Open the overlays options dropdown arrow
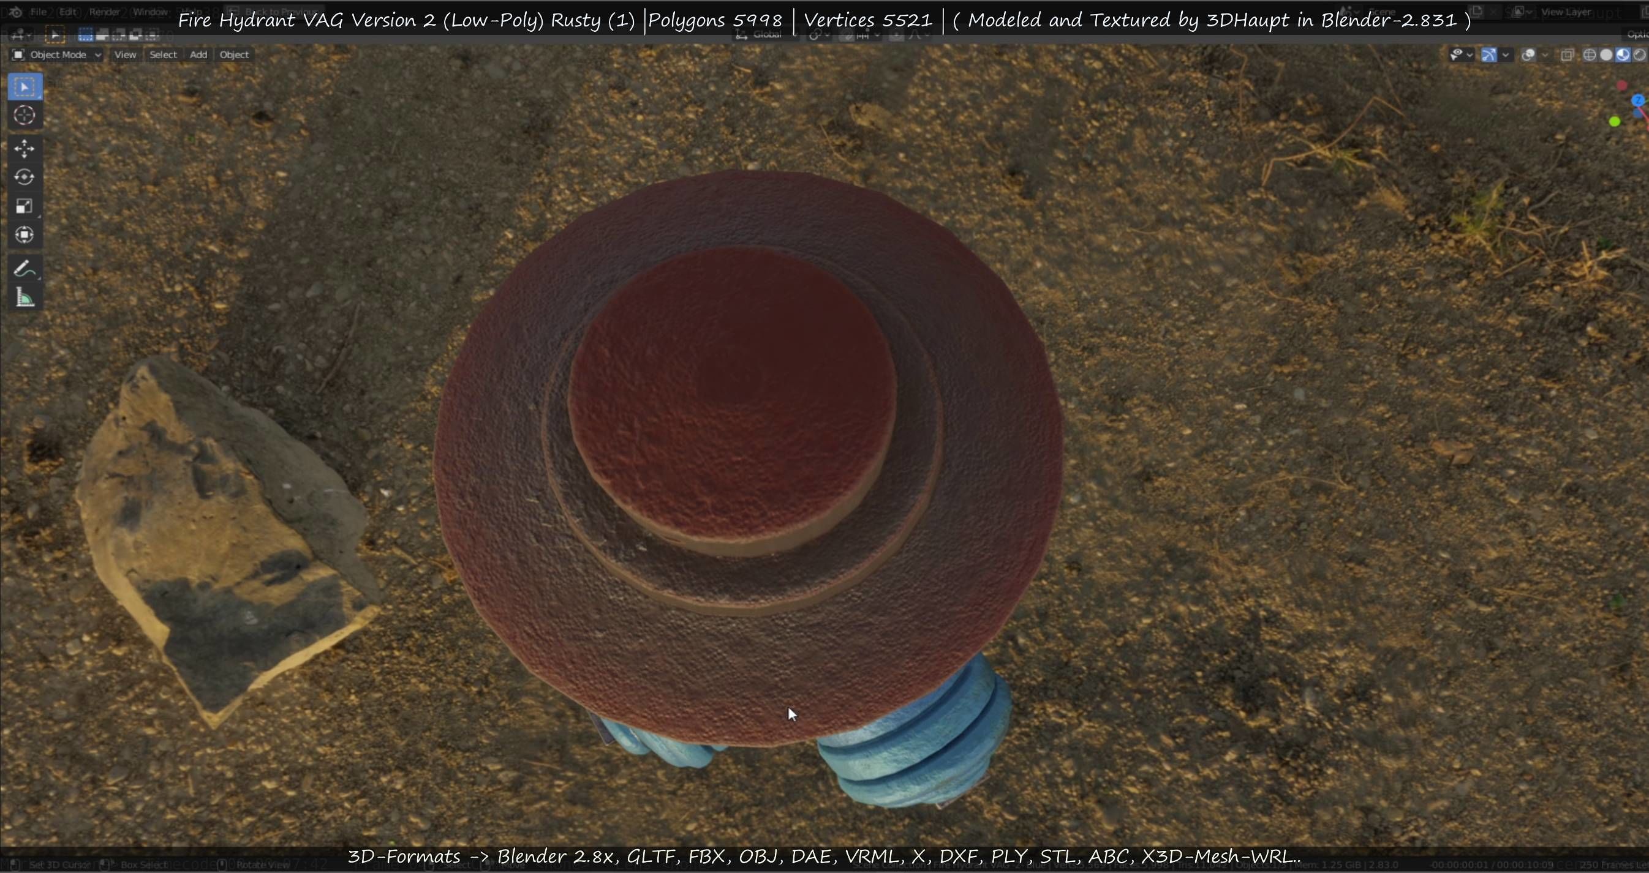This screenshot has width=1649, height=873. (x=1545, y=55)
